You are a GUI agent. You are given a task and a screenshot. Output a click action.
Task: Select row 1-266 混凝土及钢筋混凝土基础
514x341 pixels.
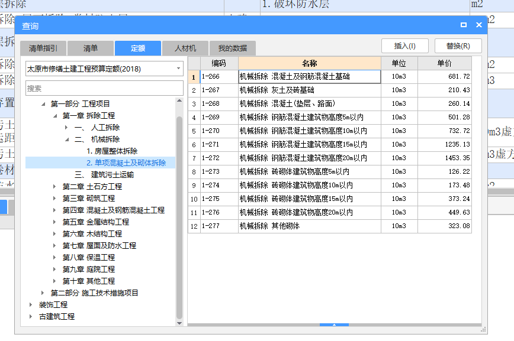coord(330,77)
